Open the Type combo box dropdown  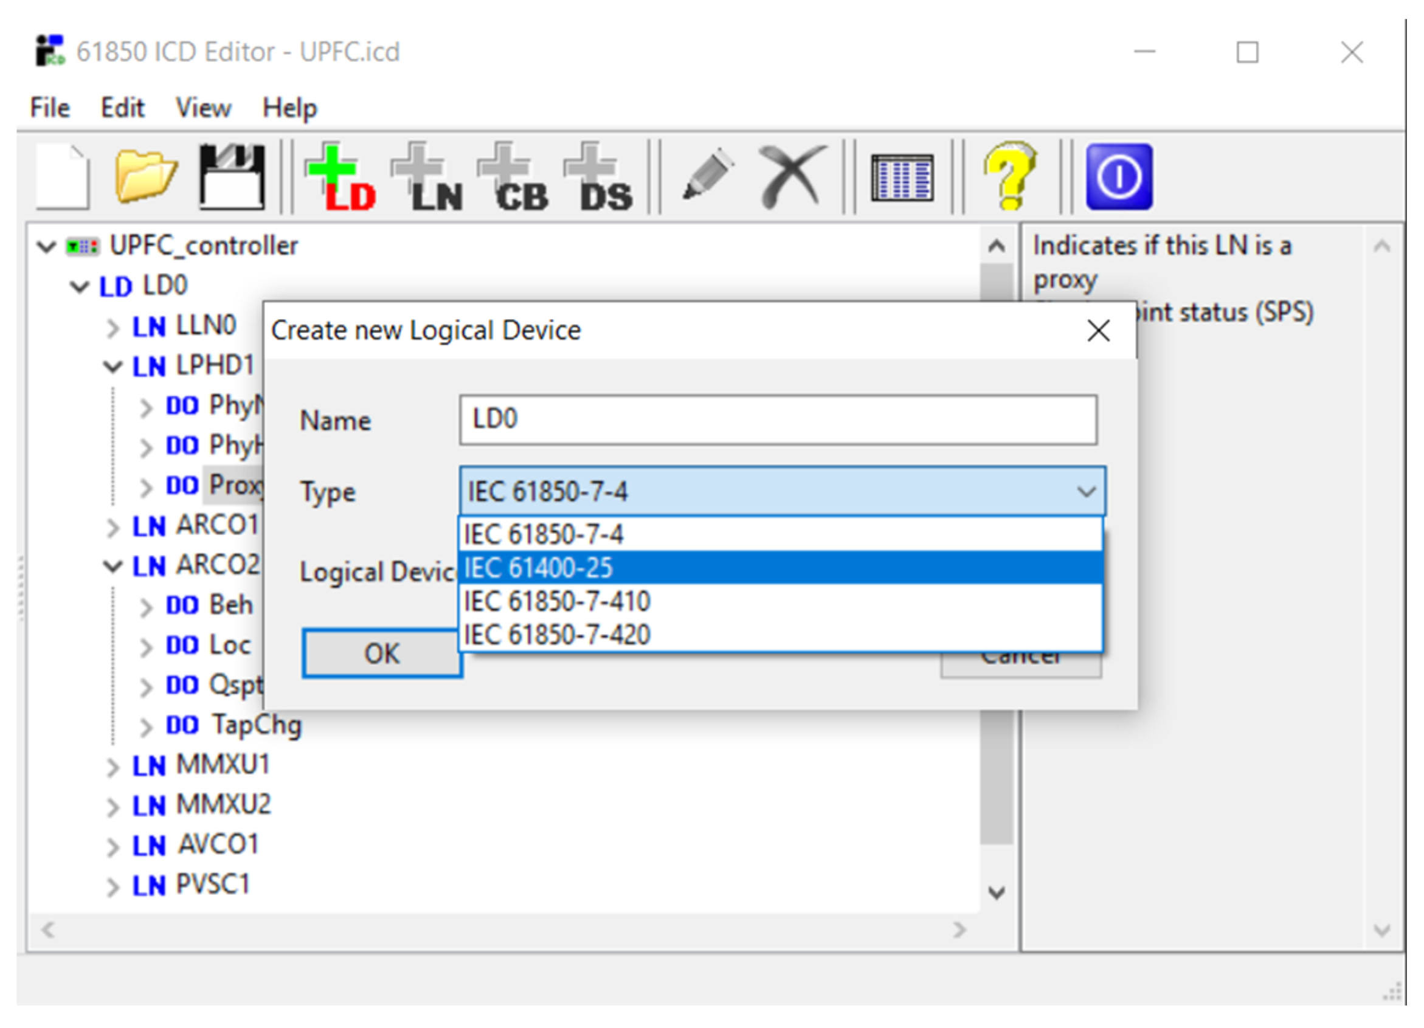coord(1085,491)
